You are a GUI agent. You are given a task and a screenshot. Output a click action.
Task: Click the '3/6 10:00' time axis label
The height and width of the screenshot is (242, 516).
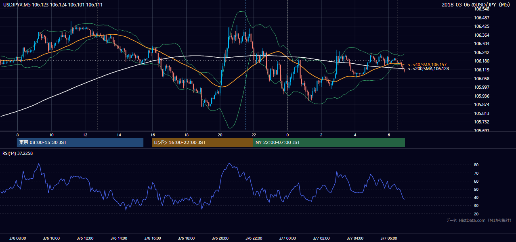(51, 238)
